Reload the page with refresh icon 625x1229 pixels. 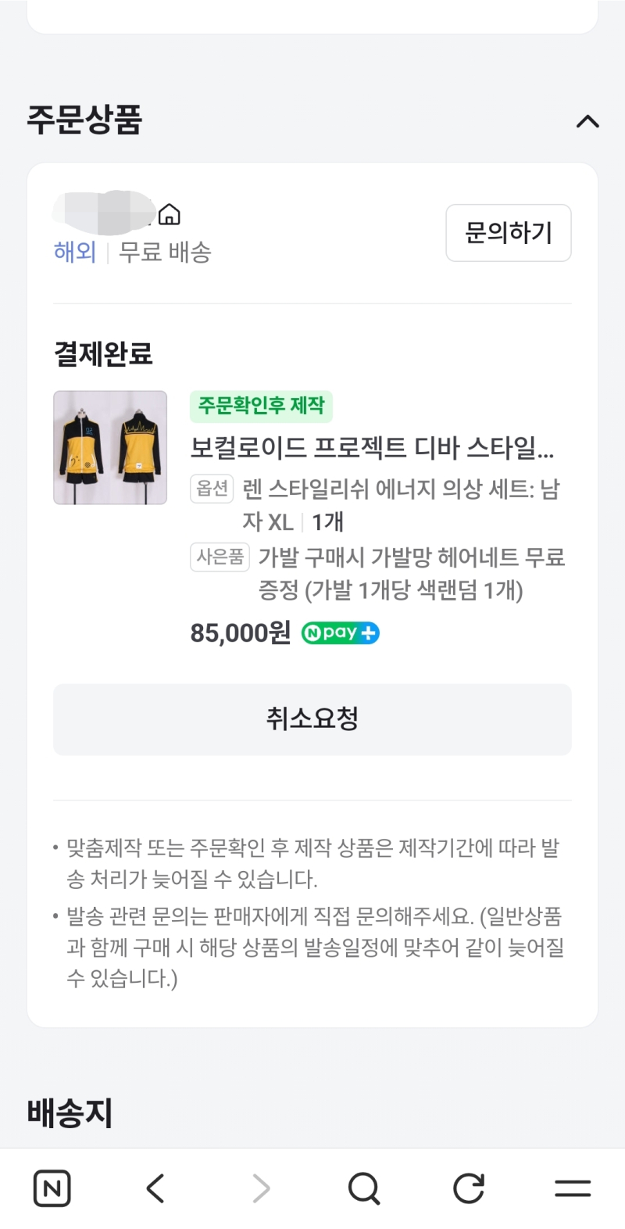pyautogui.click(x=469, y=1189)
